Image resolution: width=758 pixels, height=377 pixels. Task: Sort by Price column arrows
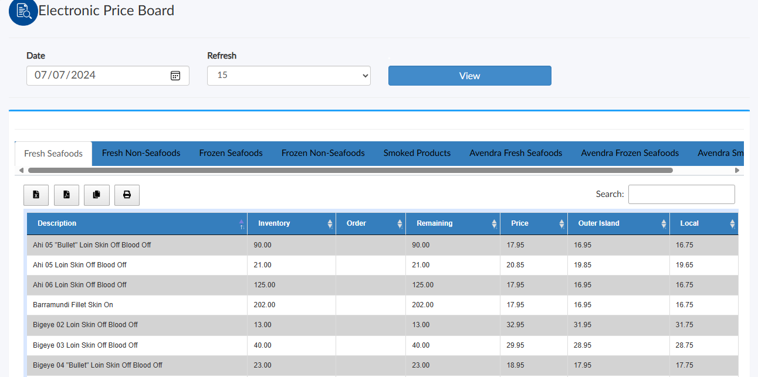561,224
